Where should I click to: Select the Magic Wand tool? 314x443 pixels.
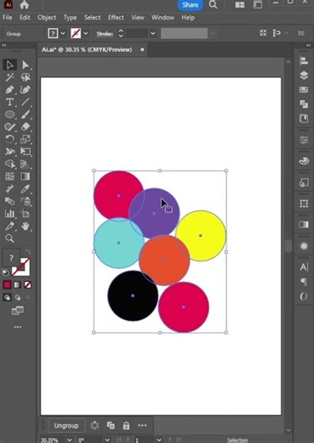click(9, 78)
